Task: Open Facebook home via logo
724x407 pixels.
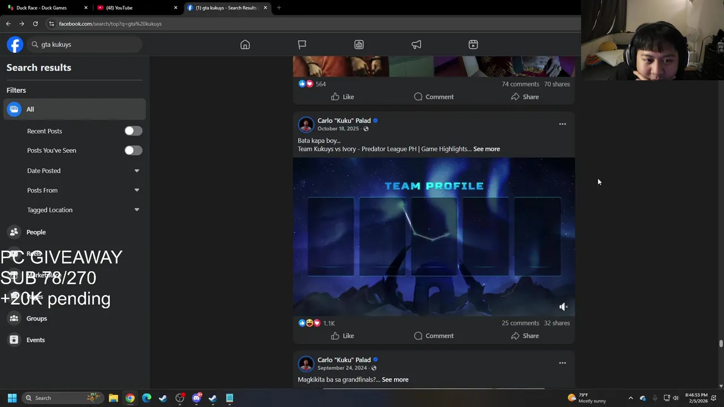Action: point(15,45)
